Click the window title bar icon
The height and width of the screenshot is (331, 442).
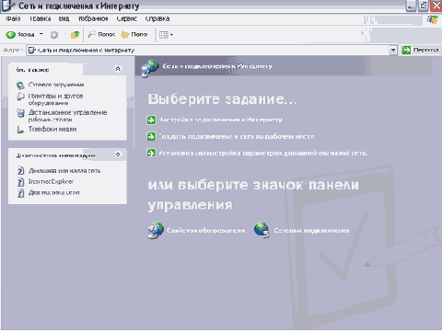pyautogui.click(x=8, y=6)
